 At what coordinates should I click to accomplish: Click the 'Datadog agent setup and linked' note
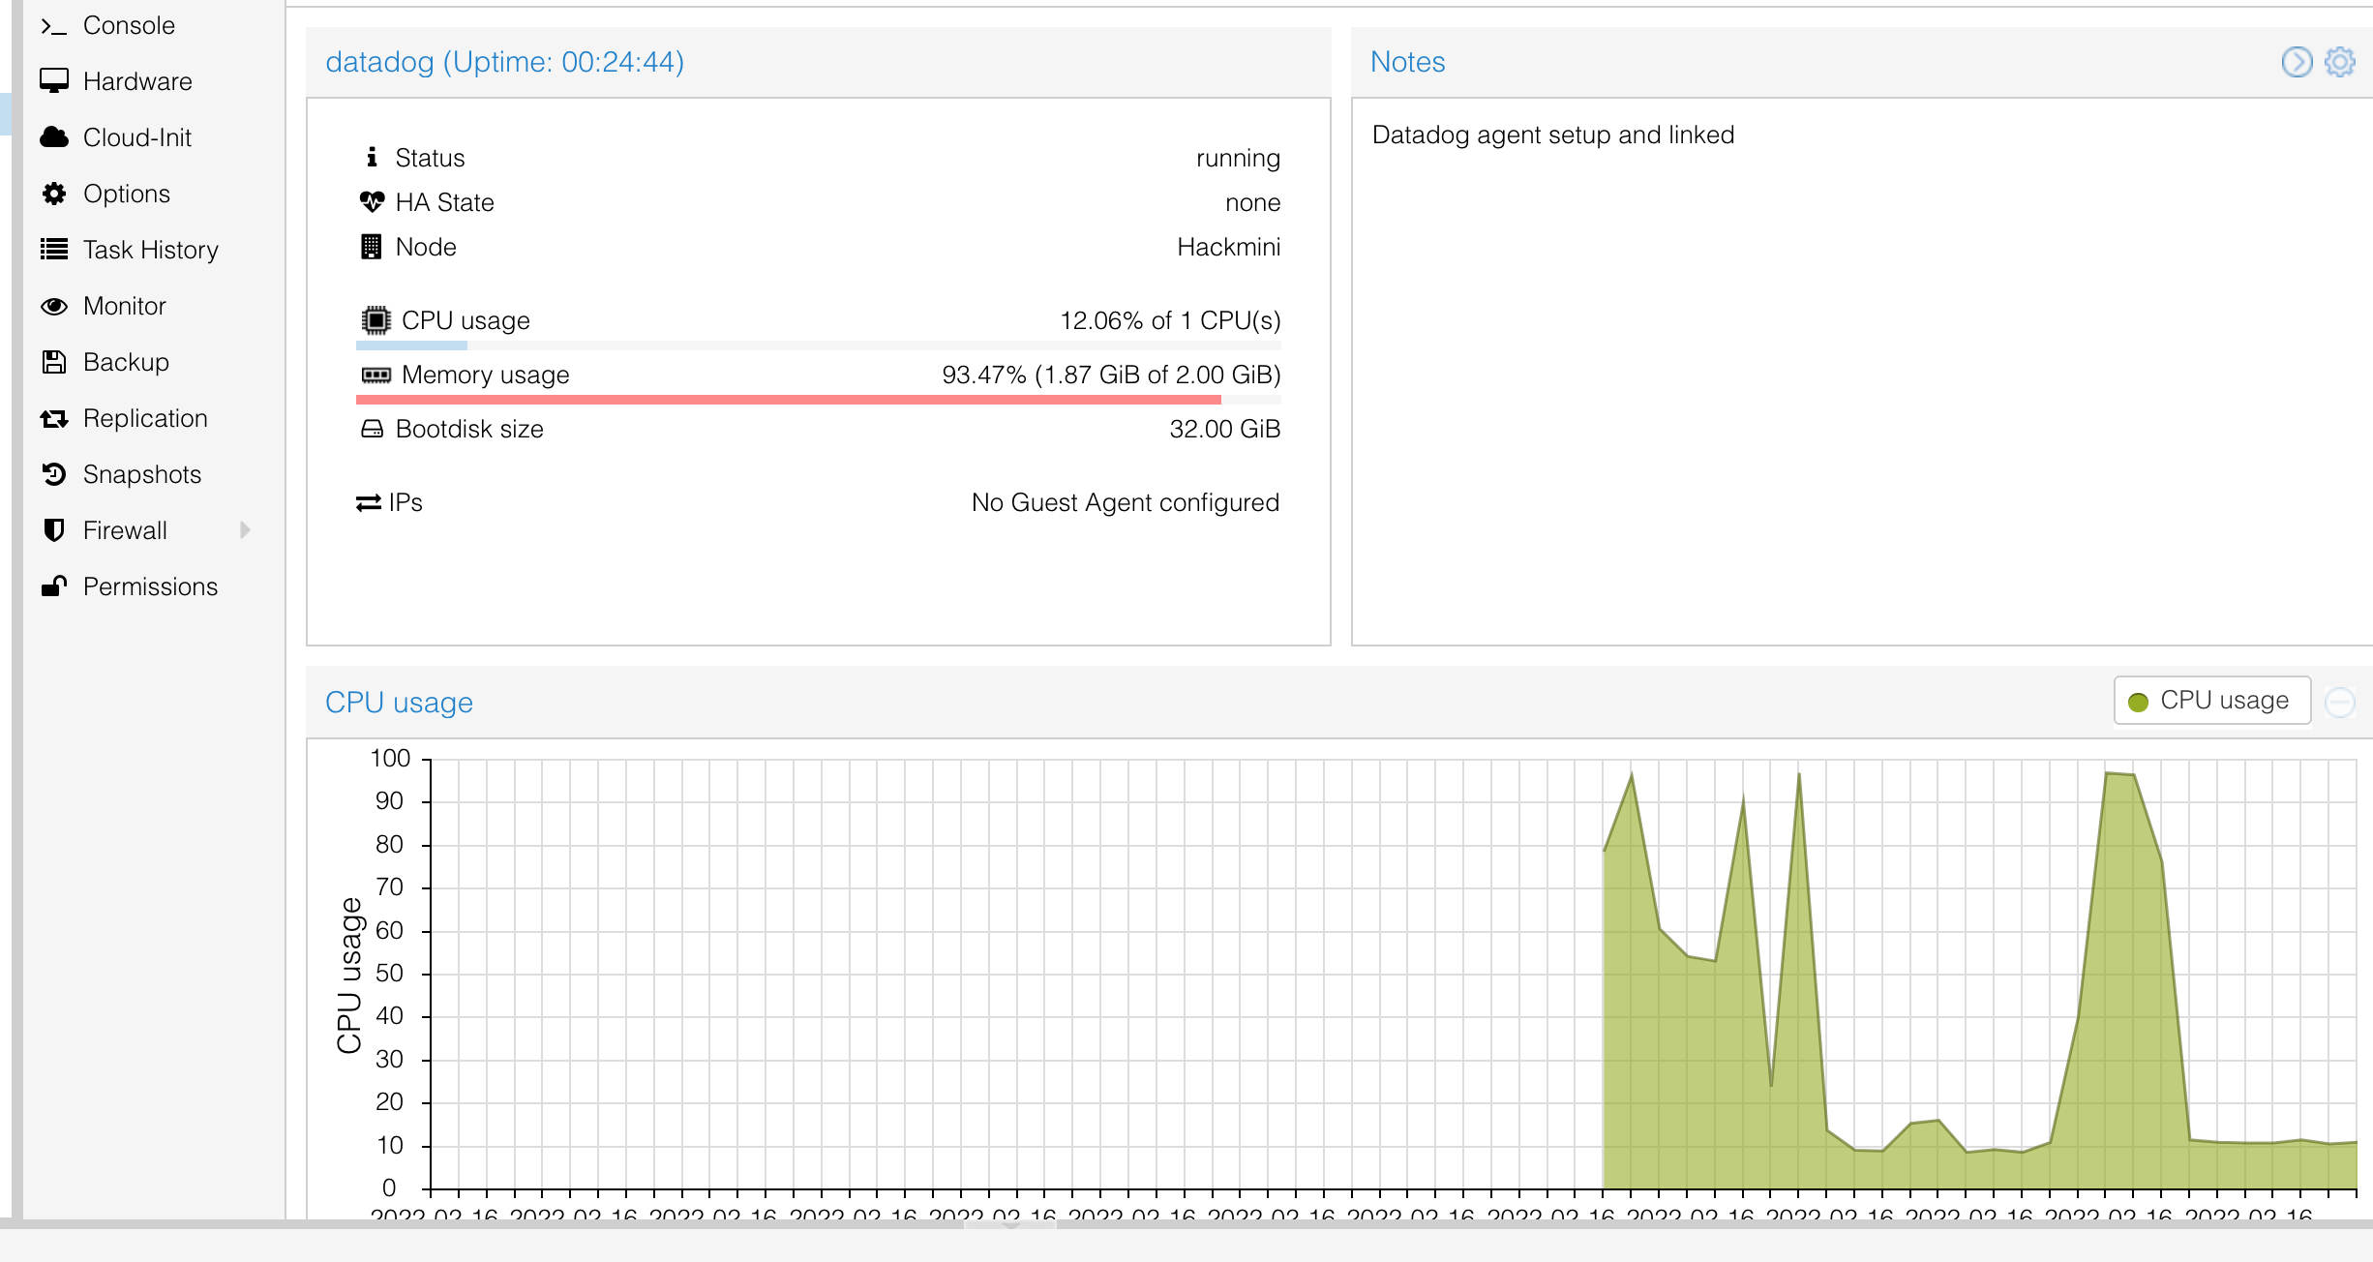point(1552,135)
